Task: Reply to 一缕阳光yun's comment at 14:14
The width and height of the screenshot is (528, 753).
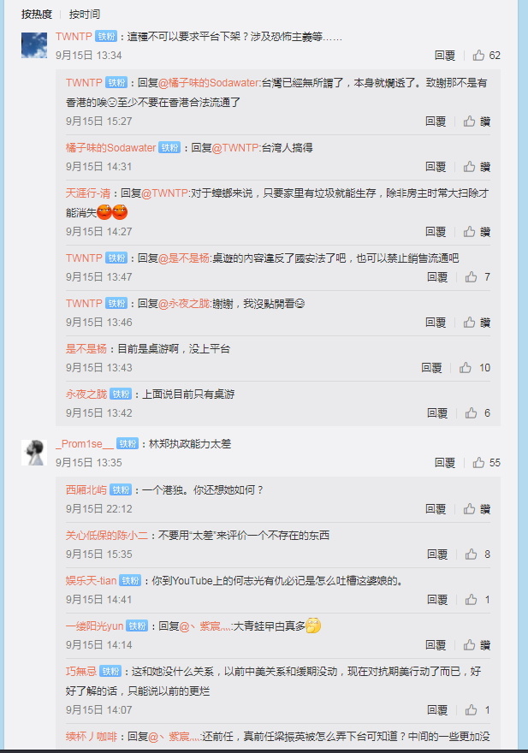Action: [x=436, y=645]
